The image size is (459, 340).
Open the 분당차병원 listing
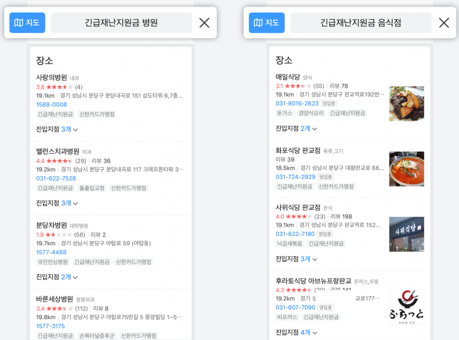(x=51, y=225)
